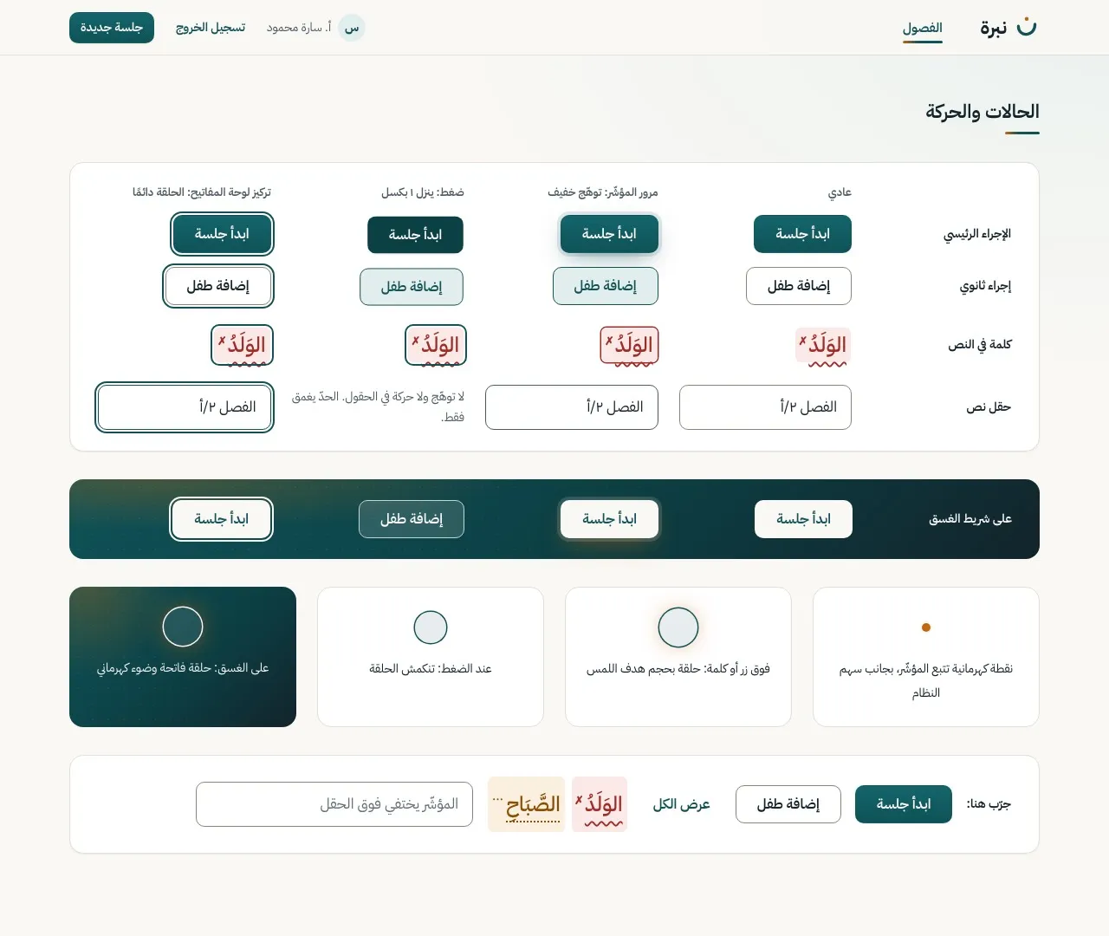
Task: Click the ring-focused ابدأ جلسة on dusk strip
Action: 222,519
